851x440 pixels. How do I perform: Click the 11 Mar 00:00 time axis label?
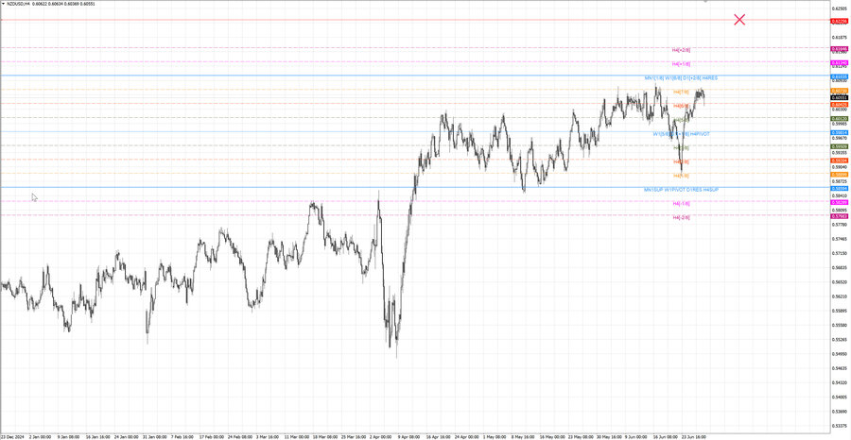295,436
